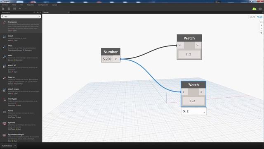Select Watch 3D search result title
The height and width of the screenshot is (149, 264).
[12, 65]
